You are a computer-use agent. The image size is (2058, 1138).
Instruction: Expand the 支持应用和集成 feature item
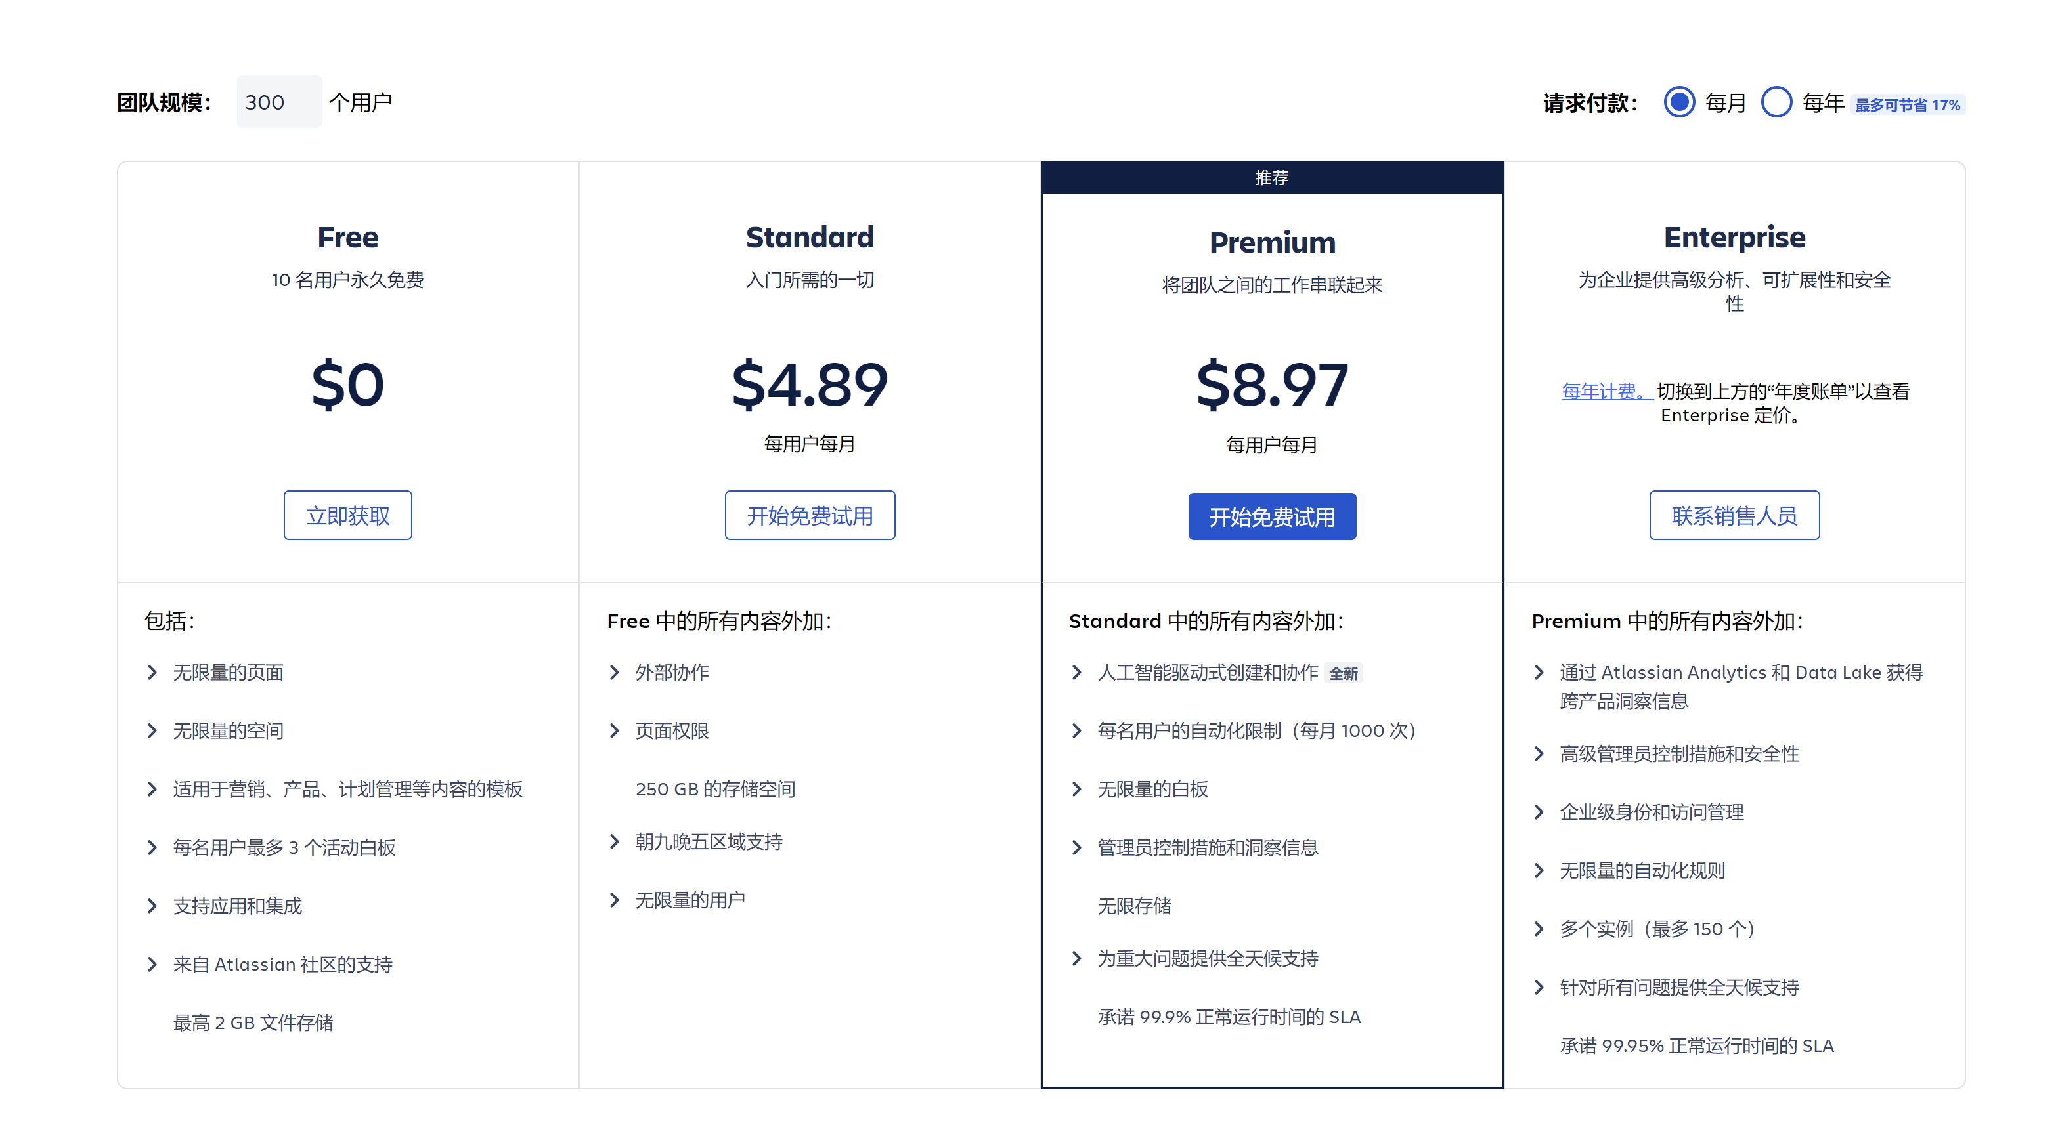237,906
